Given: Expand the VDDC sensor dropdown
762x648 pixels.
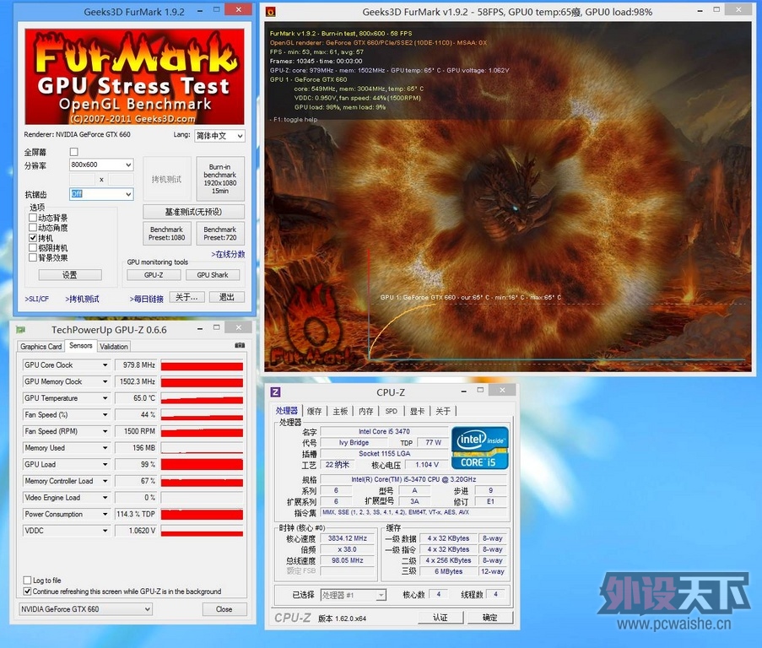Looking at the screenshot, I should point(105,531).
